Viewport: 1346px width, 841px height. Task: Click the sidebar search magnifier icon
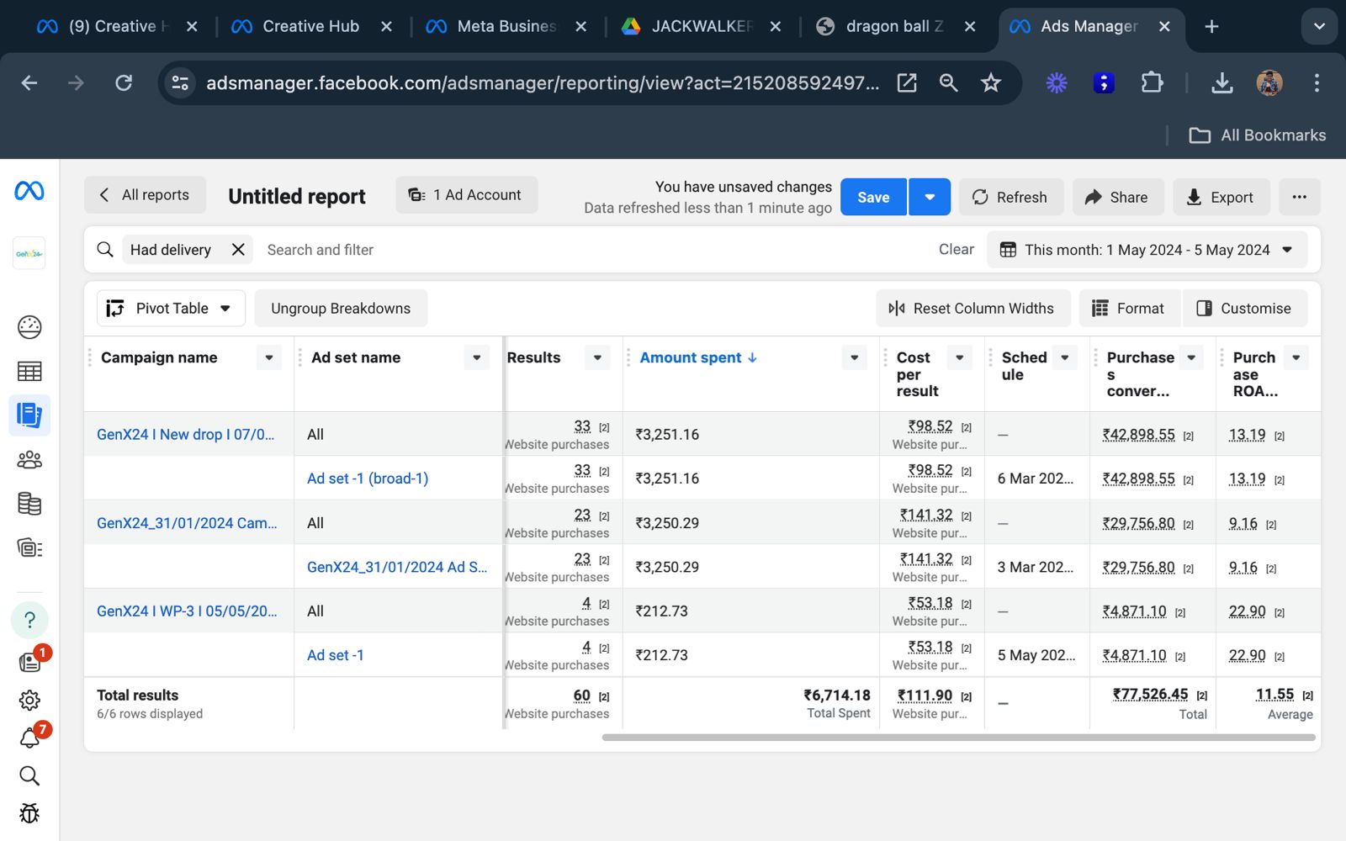tap(29, 775)
